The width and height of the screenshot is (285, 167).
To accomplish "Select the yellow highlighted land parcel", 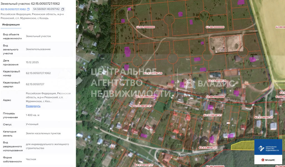I will click(x=242, y=145).
